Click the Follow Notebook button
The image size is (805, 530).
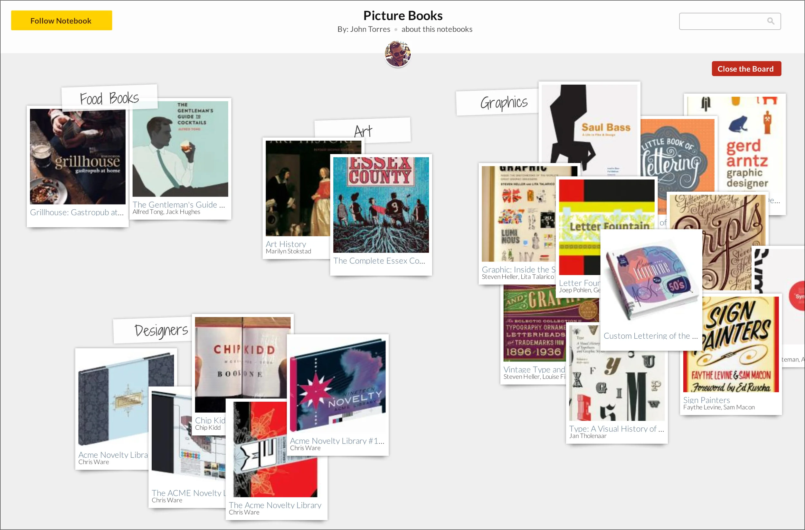(61, 21)
